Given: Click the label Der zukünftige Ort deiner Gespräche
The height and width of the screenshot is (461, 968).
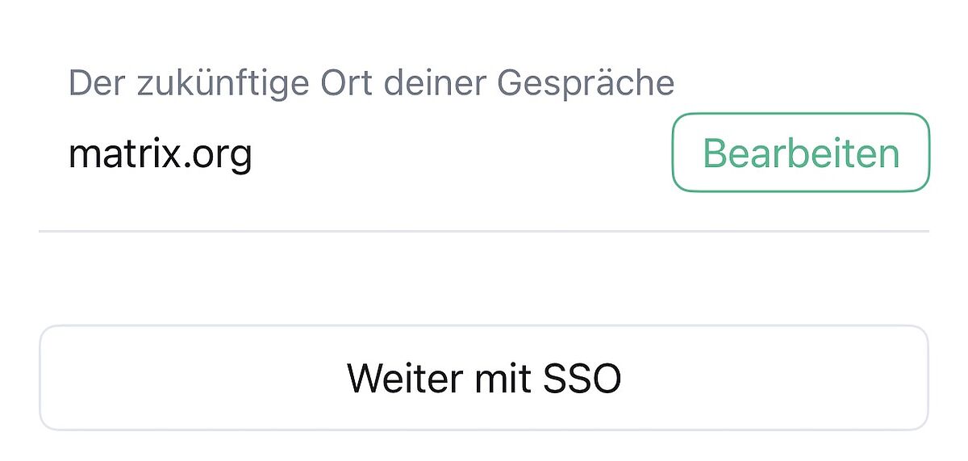Looking at the screenshot, I should (x=371, y=83).
